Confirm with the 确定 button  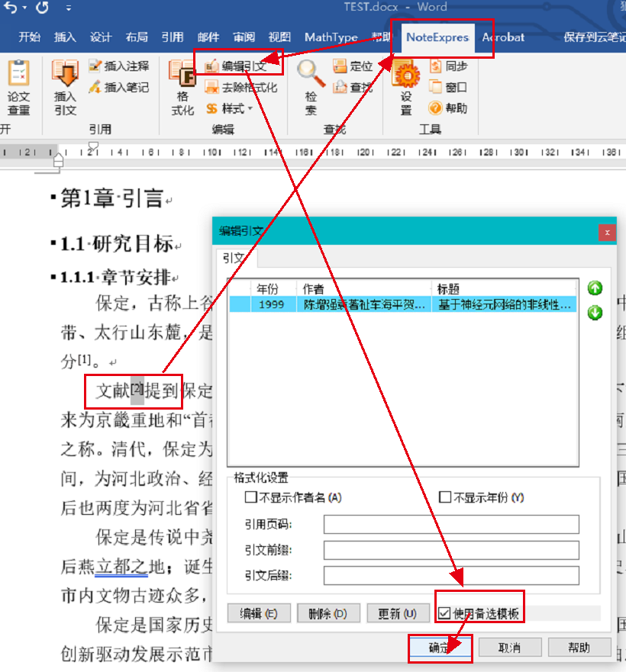click(x=440, y=647)
